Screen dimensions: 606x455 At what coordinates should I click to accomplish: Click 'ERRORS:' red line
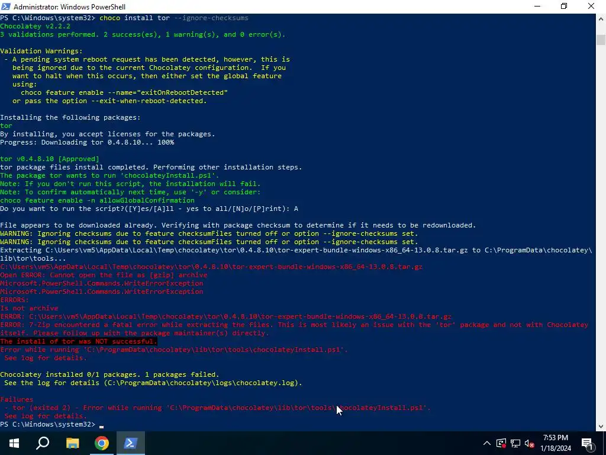coord(14,300)
